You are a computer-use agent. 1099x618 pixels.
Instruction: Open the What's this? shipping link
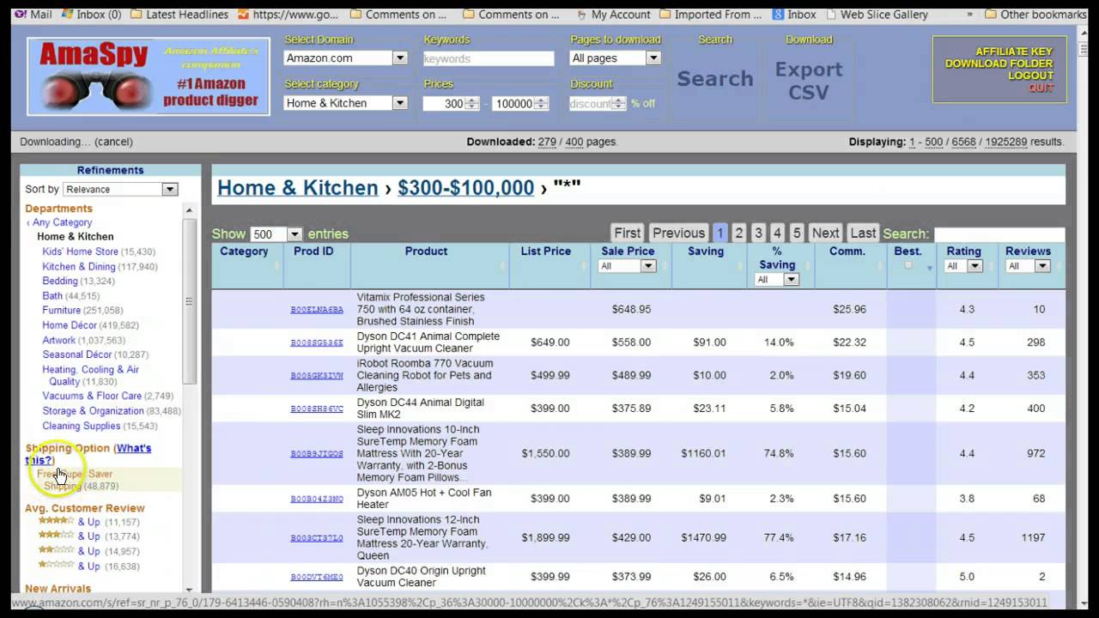pos(89,454)
